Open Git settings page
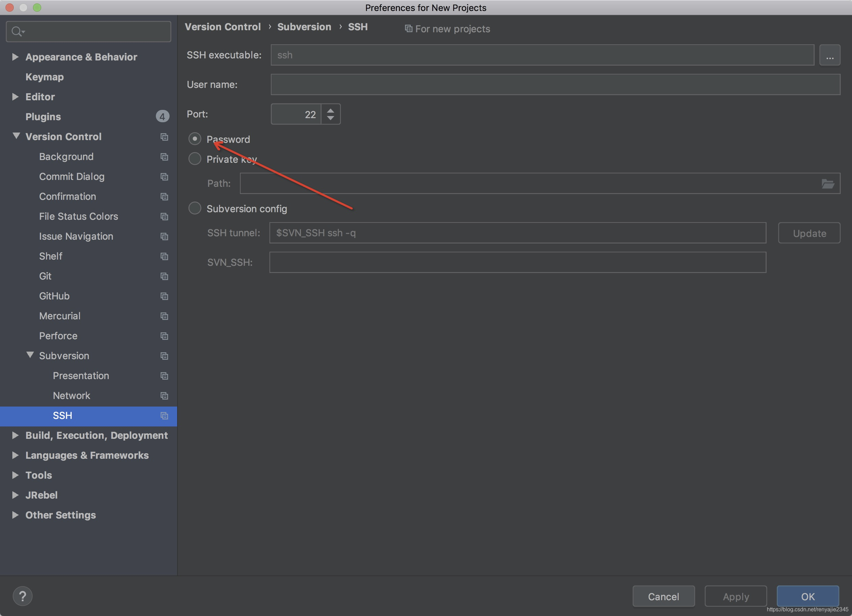Image resolution: width=852 pixels, height=616 pixels. (45, 276)
